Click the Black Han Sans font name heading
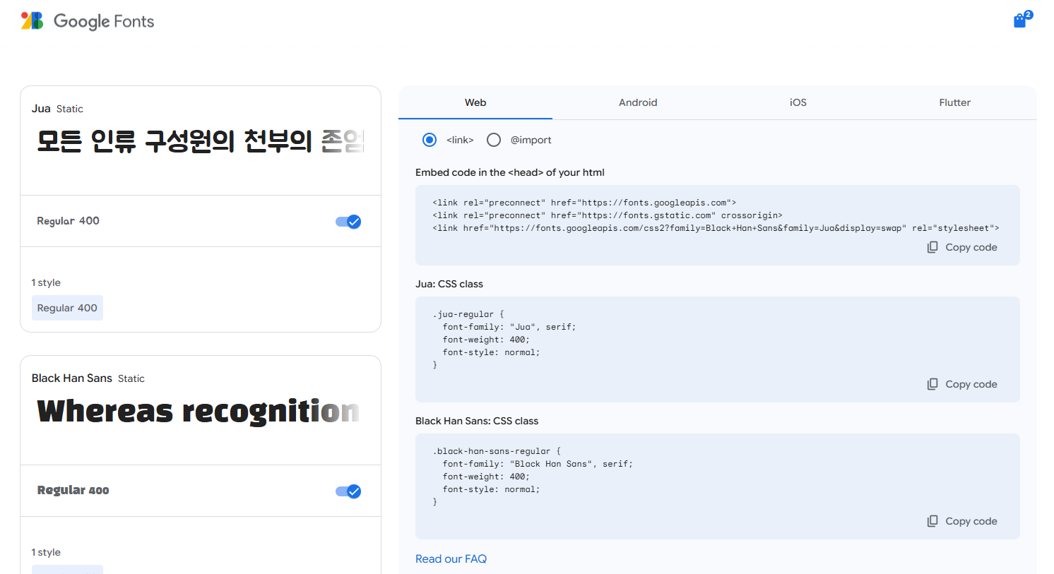This screenshot has height=574, width=1054. pos(72,378)
